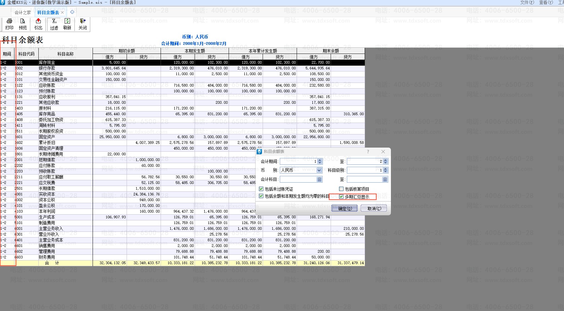
Task: Open 预览 (Preview) from the toolbar
Action: [x=23, y=24]
